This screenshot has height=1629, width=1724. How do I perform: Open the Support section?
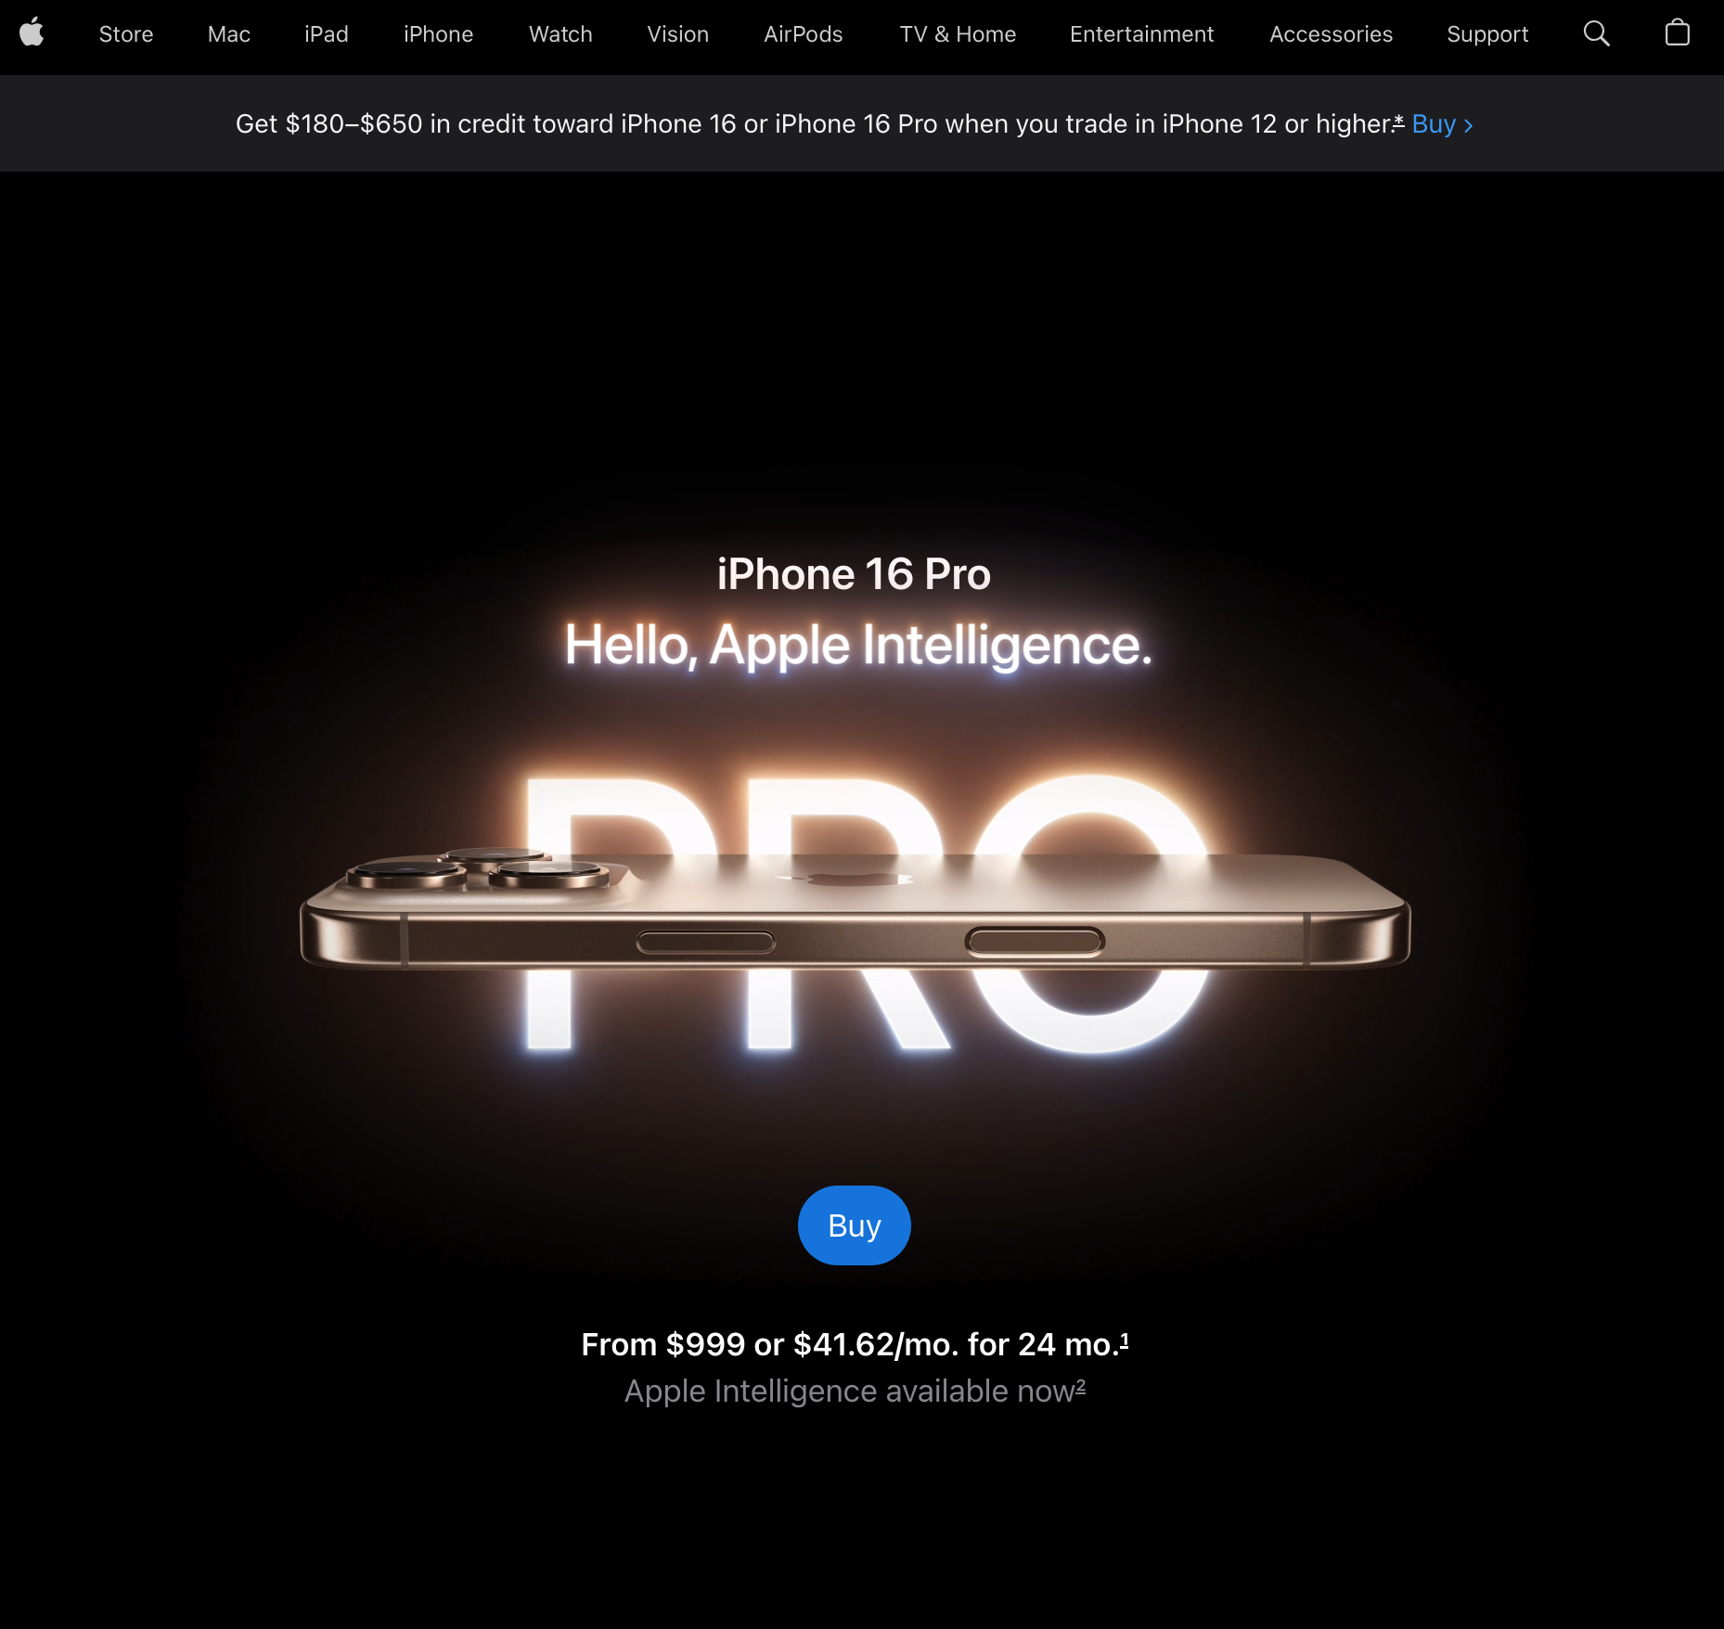[x=1486, y=35]
